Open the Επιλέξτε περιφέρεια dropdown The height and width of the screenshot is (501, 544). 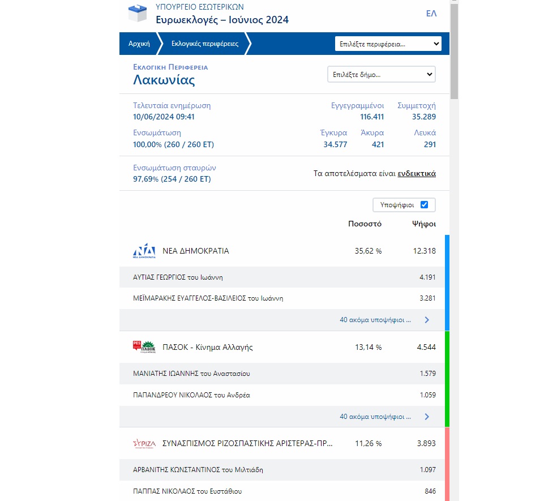click(388, 44)
